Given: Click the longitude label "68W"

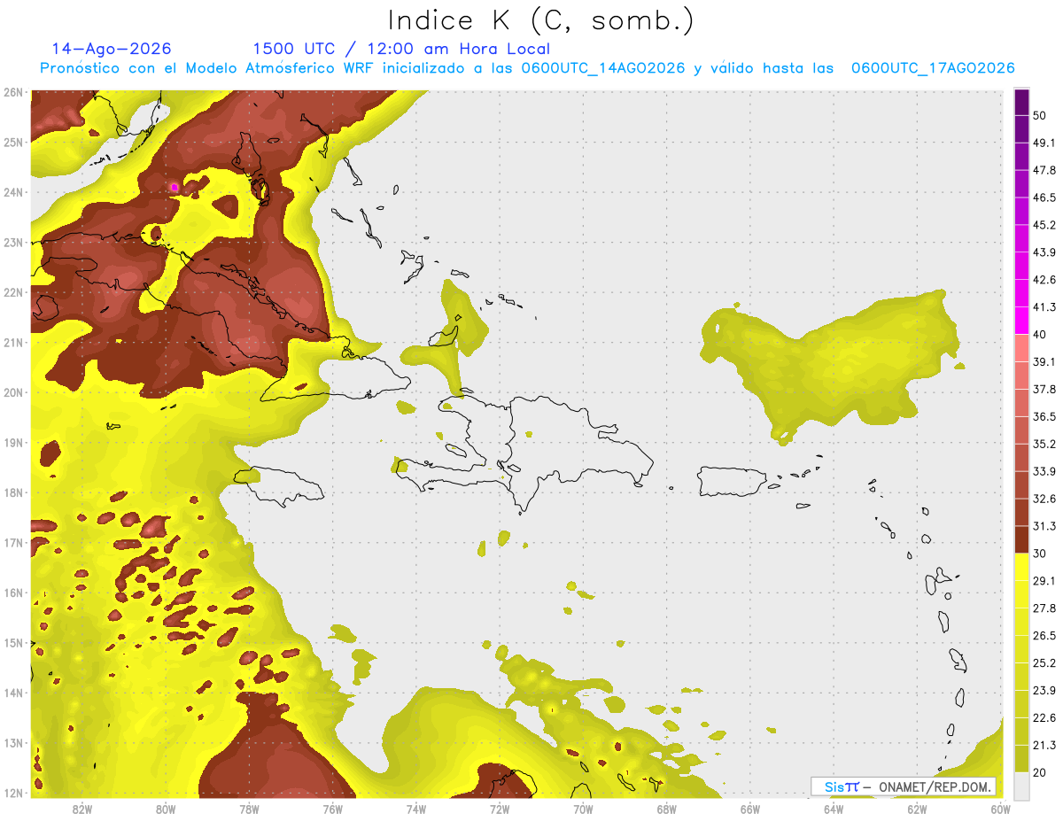Looking at the screenshot, I should (666, 809).
